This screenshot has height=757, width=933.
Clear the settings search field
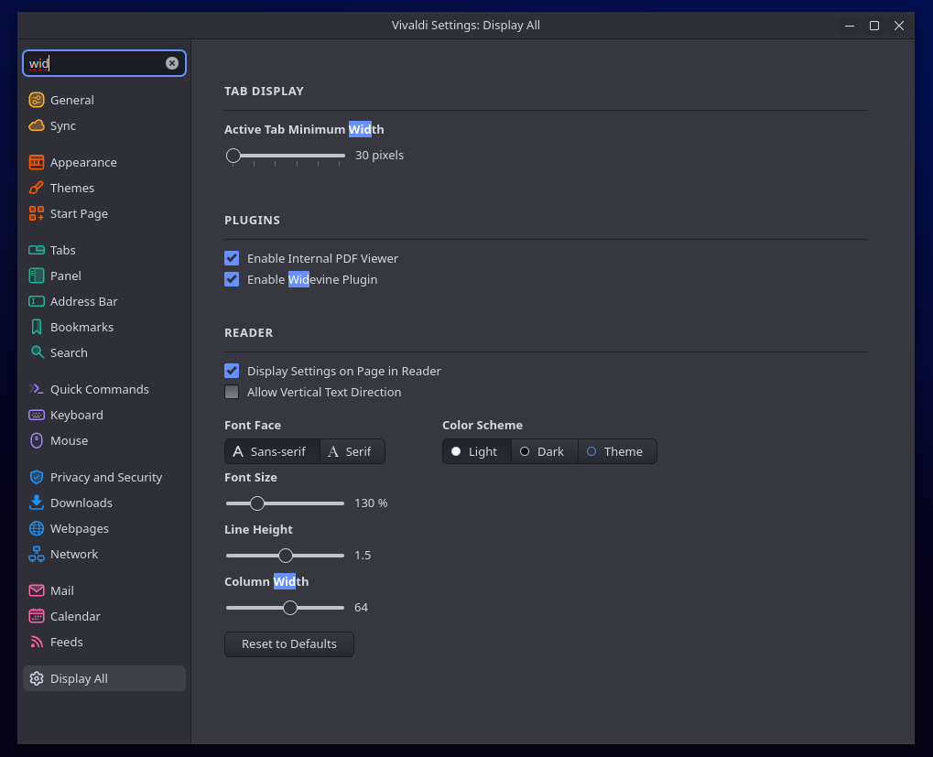[172, 63]
